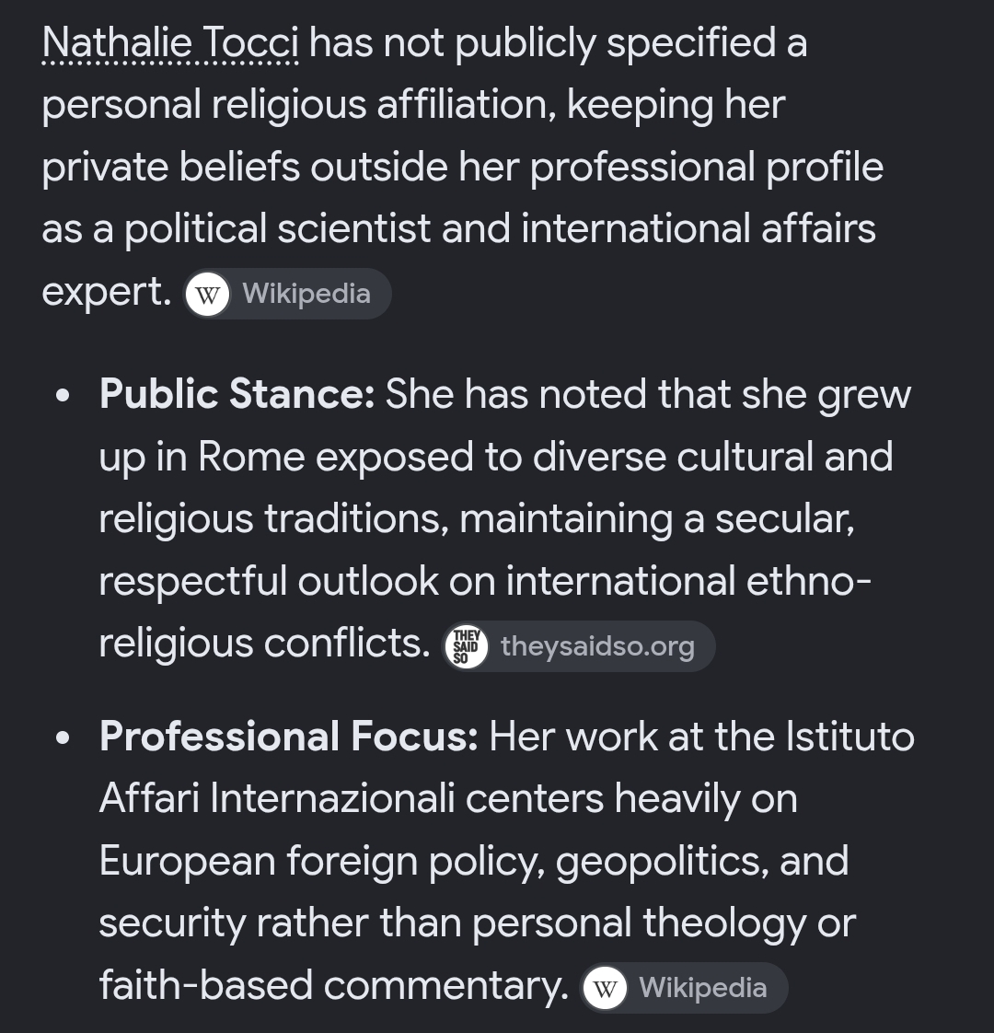Click the bold "Public Stance:" heading
Viewport: 994px width, 1033px height.
[237, 395]
